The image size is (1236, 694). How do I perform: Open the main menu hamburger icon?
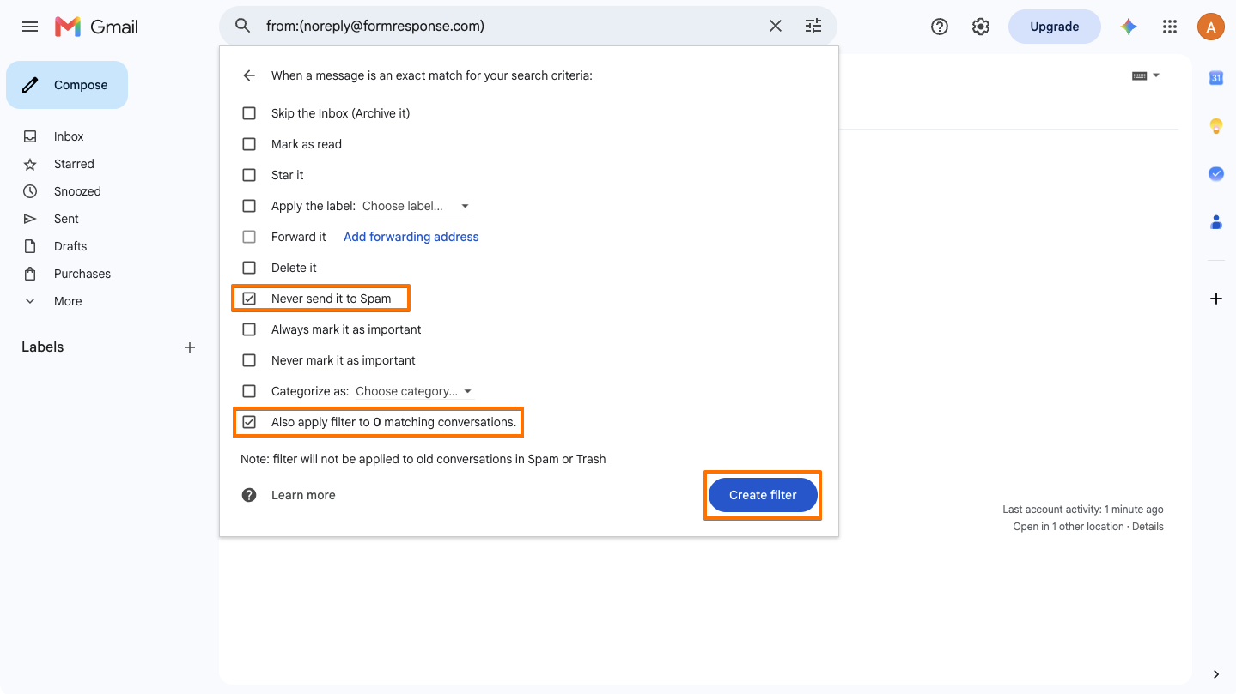30,27
